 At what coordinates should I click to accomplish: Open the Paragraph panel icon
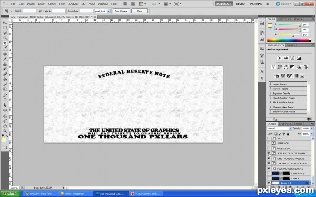[262, 78]
